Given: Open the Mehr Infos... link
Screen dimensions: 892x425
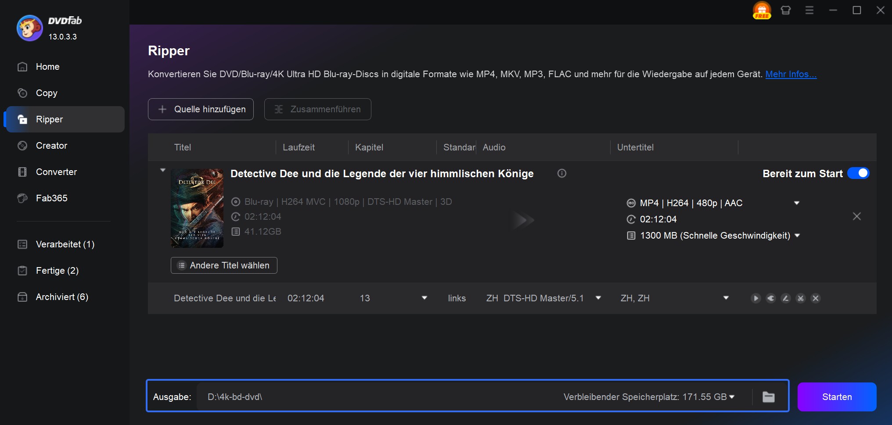Looking at the screenshot, I should pos(791,74).
